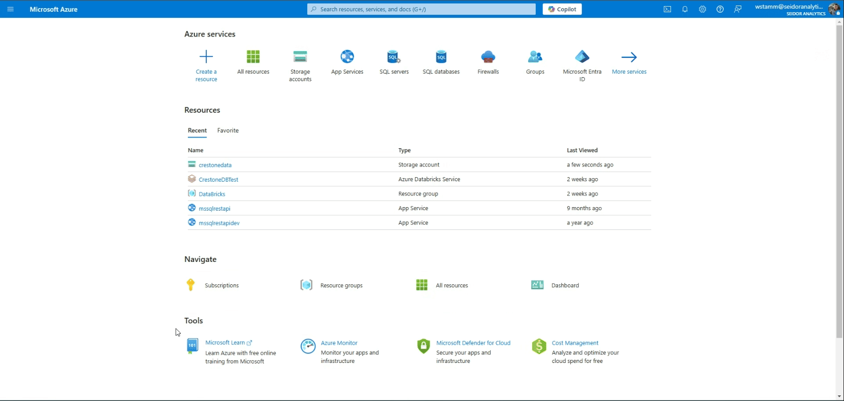Open portal settings gear
Viewport: 844px width, 401px height.
coord(702,9)
